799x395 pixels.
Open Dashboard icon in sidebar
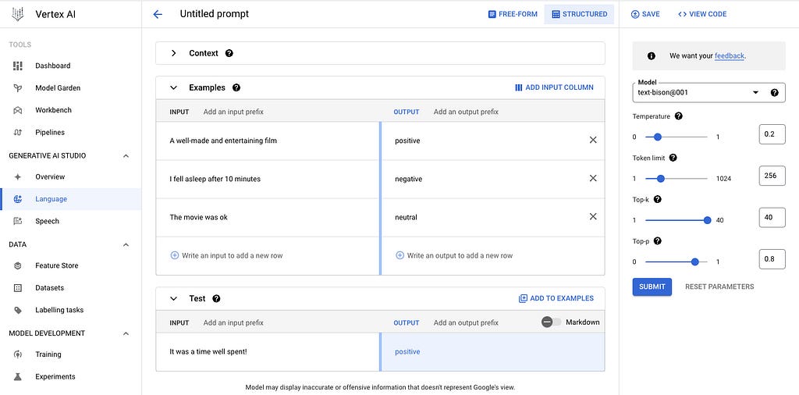(17, 66)
